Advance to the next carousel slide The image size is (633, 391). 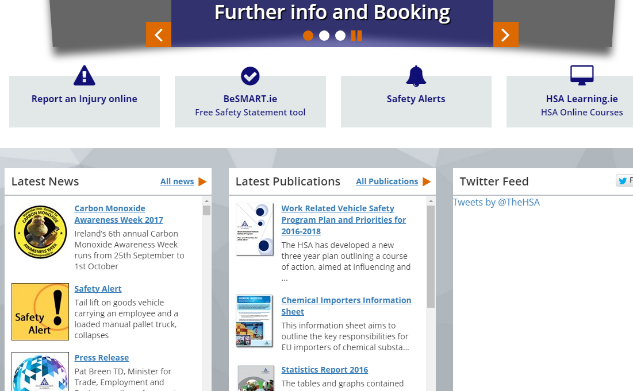(505, 34)
